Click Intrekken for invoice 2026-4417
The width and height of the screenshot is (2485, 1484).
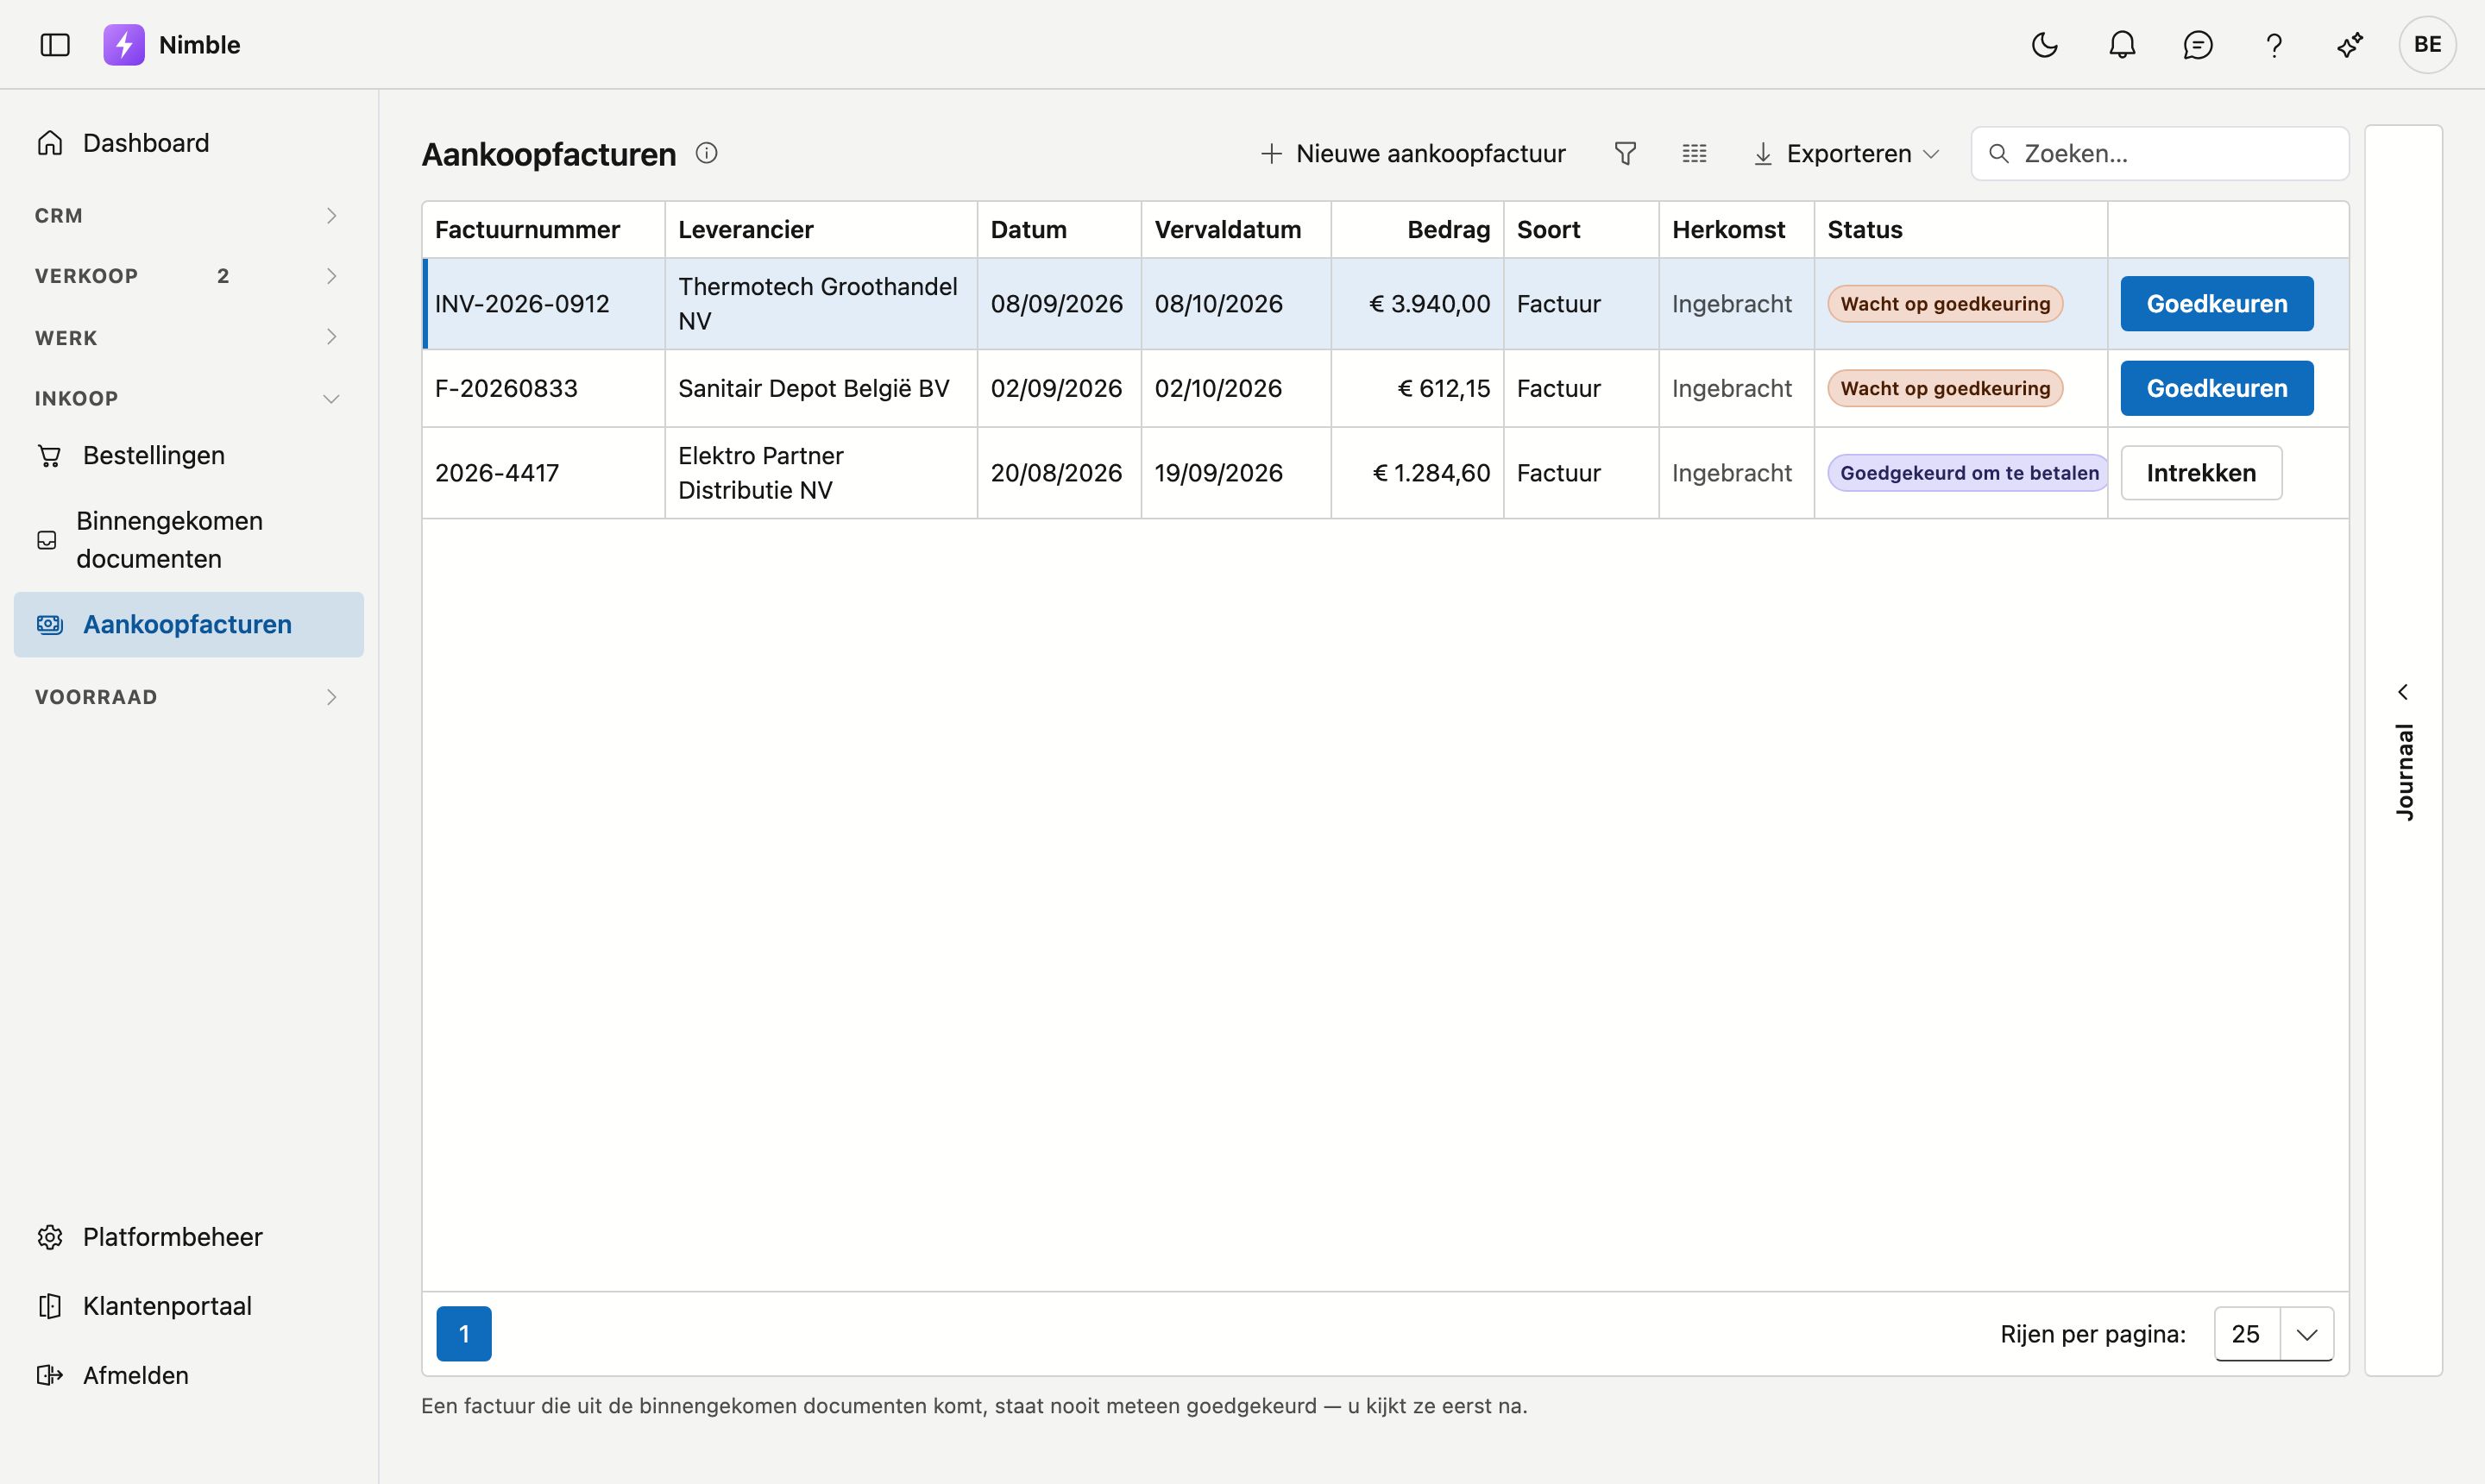[2200, 473]
